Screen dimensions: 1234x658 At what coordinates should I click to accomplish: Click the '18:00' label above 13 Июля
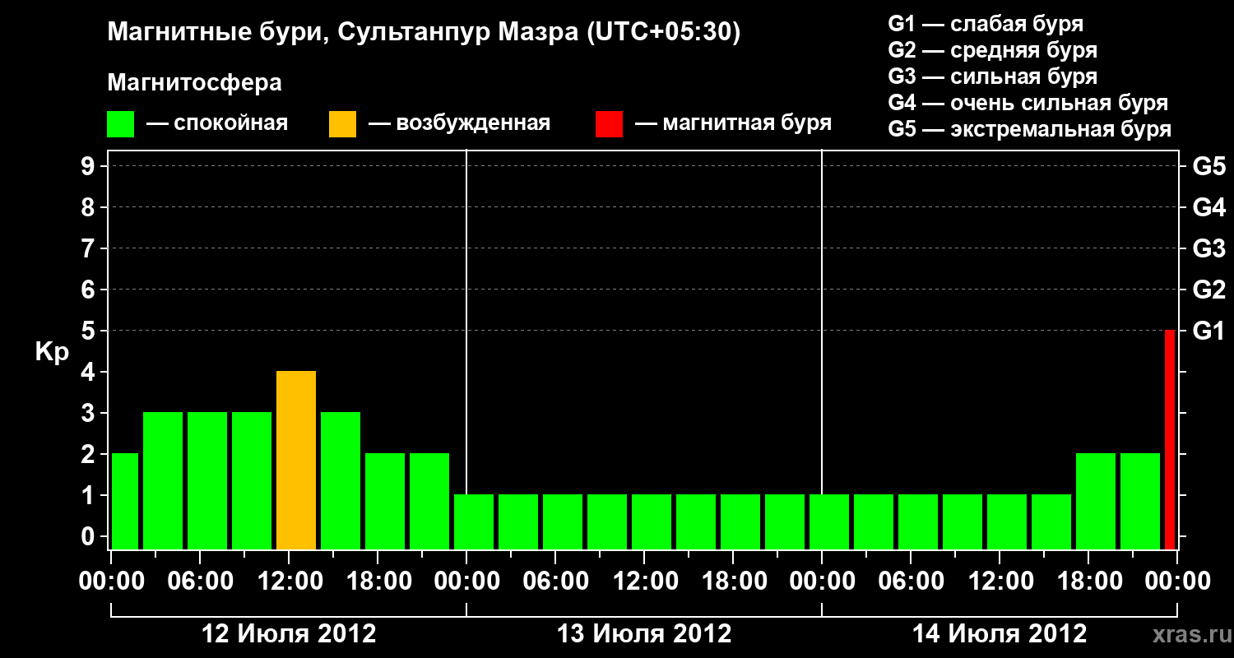click(x=733, y=582)
